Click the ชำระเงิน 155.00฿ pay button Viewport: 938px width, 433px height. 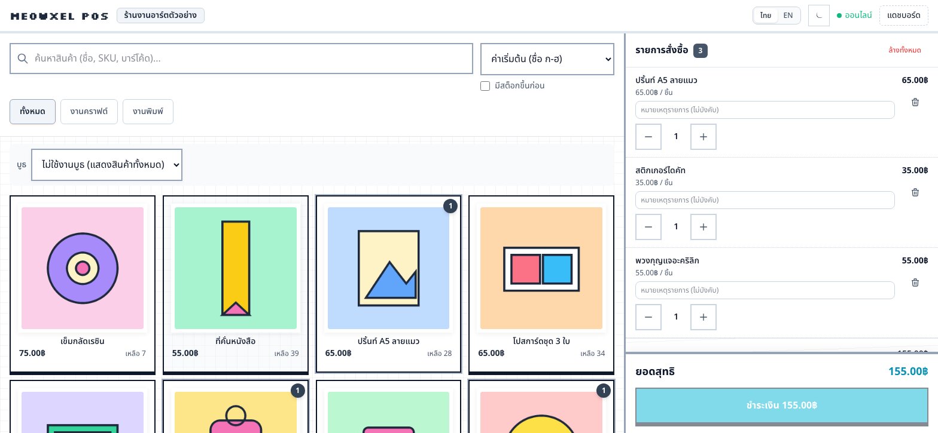point(781,406)
